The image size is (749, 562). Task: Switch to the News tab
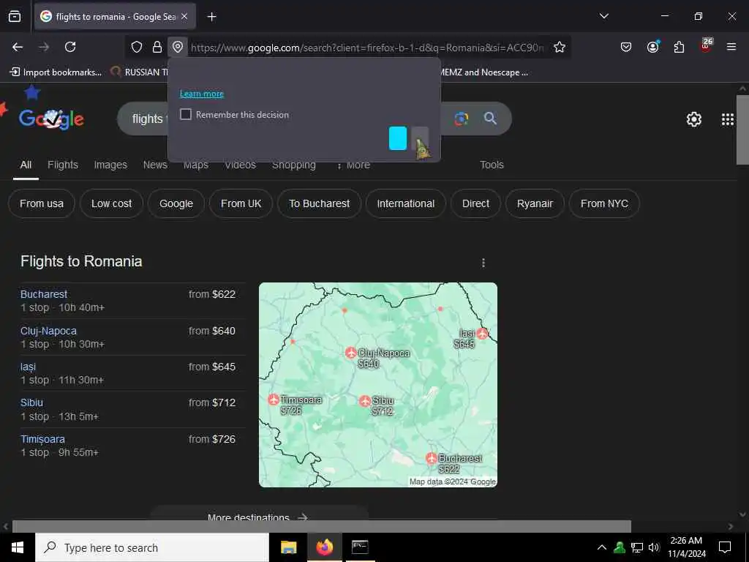(x=155, y=165)
